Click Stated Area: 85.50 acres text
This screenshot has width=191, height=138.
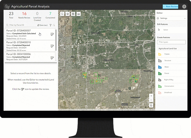(x=16, y=50)
